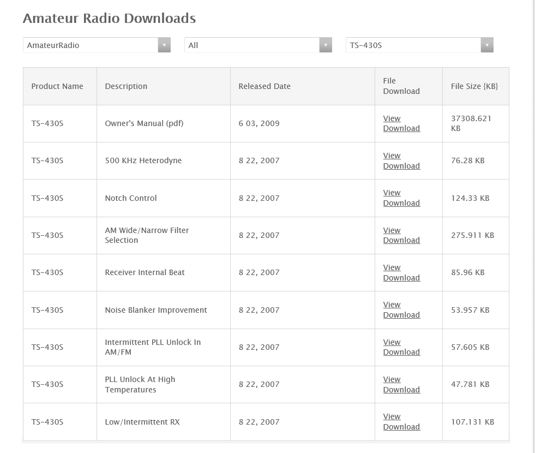Download the Owner's Manual (pdf)

pyautogui.click(x=401, y=128)
